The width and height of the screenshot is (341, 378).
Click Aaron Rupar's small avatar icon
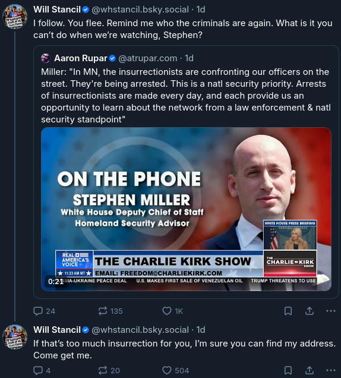46,58
